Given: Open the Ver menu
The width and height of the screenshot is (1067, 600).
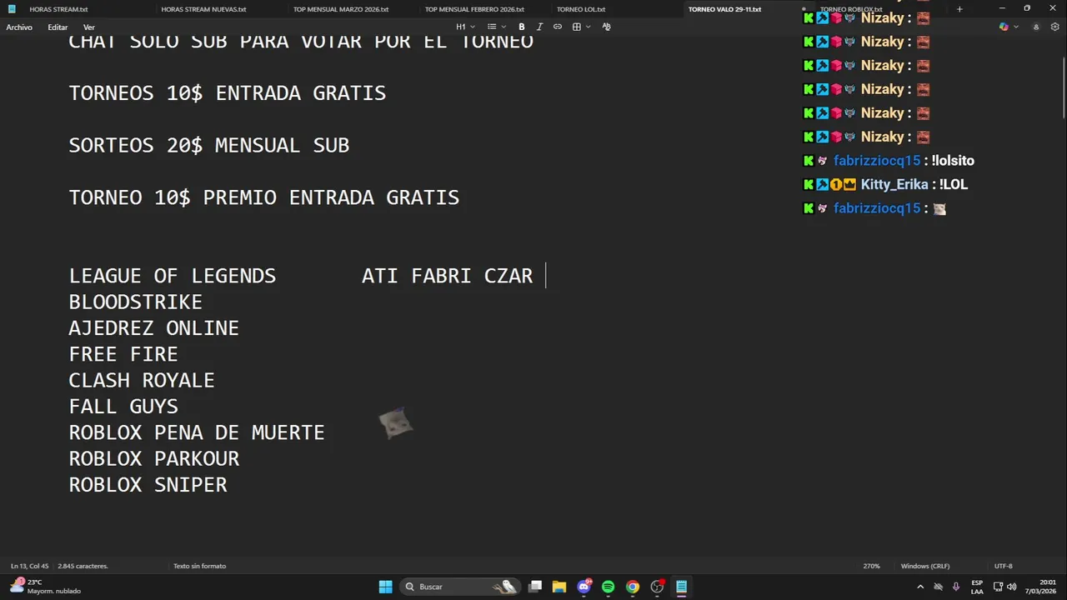Looking at the screenshot, I should (89, 27).
